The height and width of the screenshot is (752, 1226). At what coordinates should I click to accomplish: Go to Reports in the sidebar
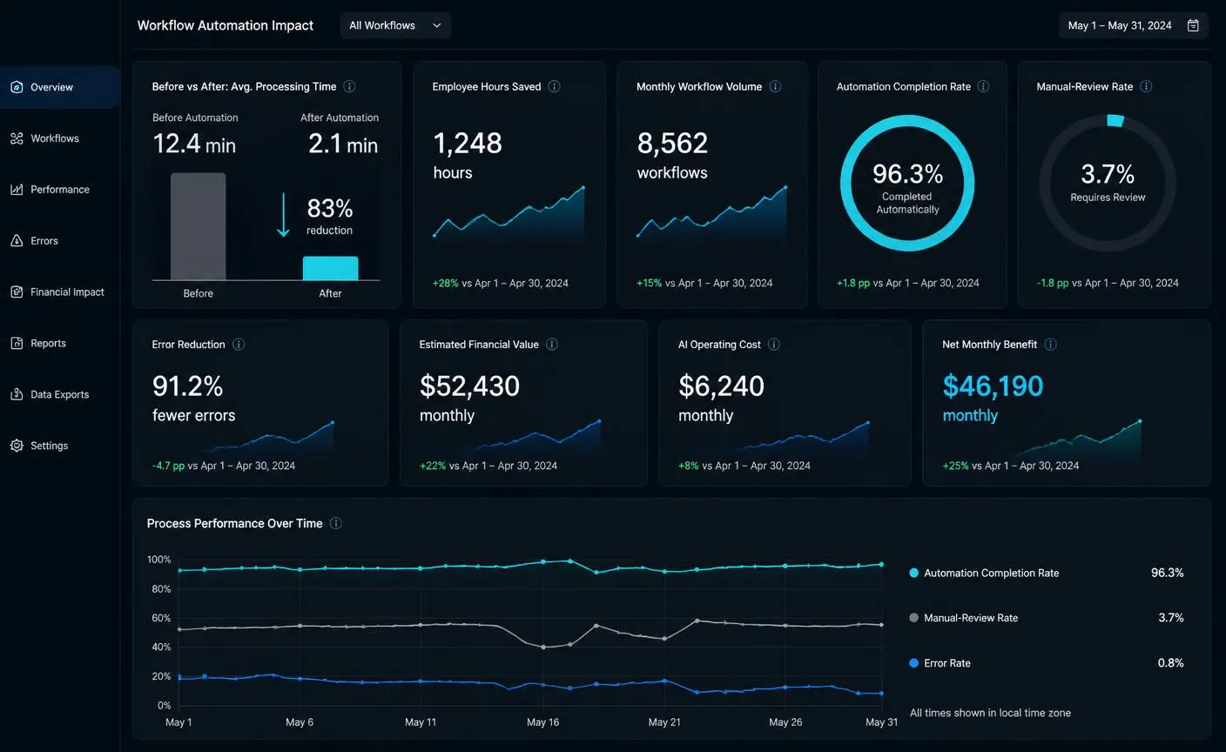(60, 344)
